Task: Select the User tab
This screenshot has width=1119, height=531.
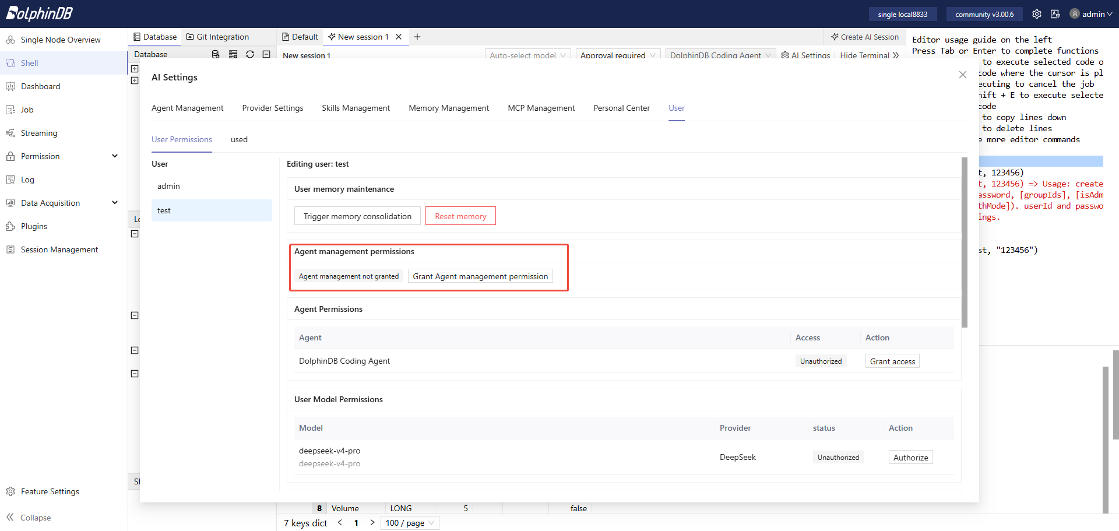Action: coord(677,108)
